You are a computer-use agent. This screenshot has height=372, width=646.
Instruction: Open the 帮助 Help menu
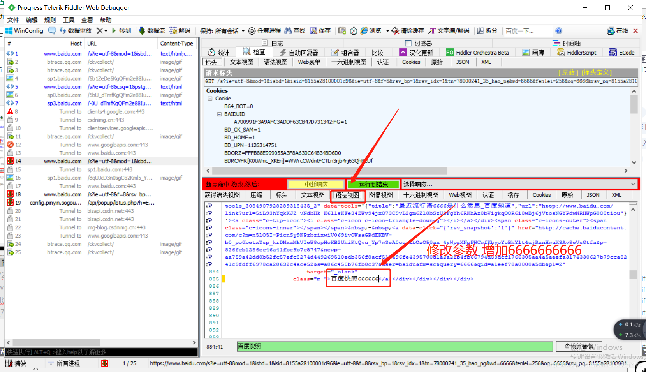pyautogui.click(x=106, y=20)
